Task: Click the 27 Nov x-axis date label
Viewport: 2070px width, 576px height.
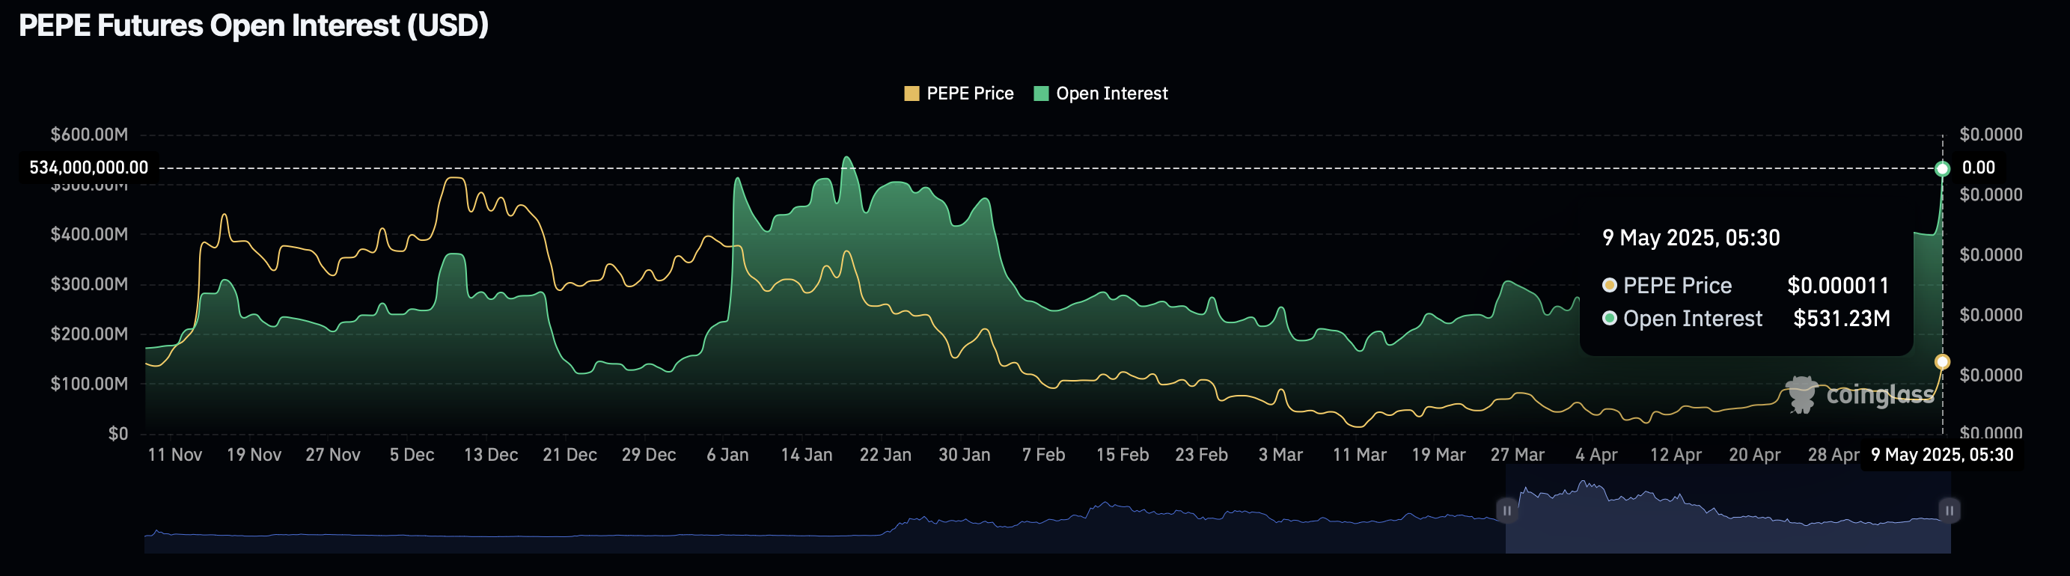Action: coord(333,455)
